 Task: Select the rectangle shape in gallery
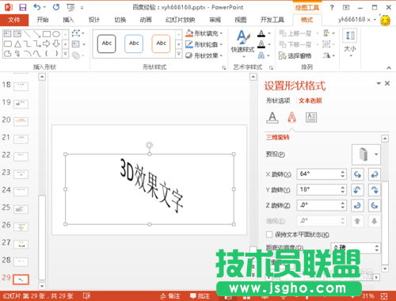click(47, 34)
